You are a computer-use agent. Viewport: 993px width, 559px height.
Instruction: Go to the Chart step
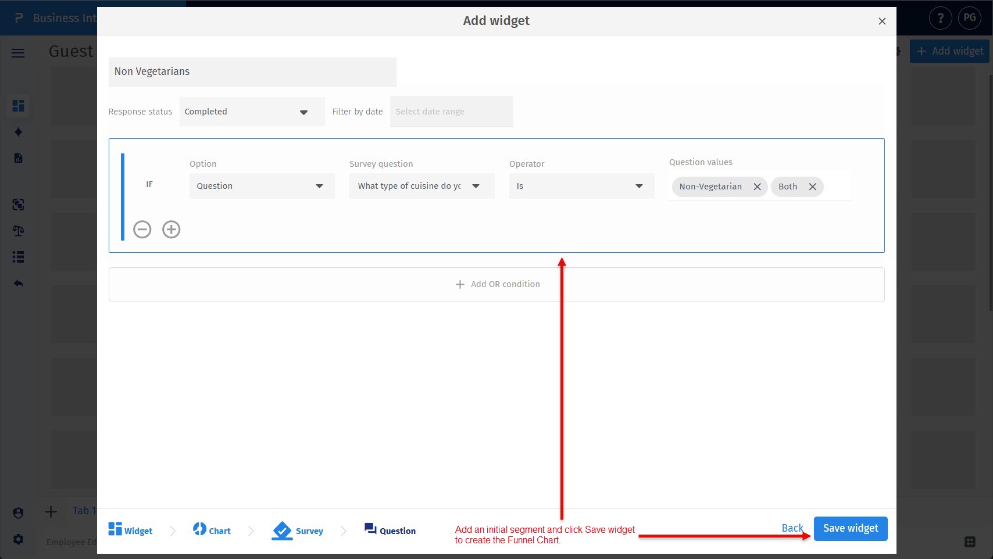click(x=212, y=530)
